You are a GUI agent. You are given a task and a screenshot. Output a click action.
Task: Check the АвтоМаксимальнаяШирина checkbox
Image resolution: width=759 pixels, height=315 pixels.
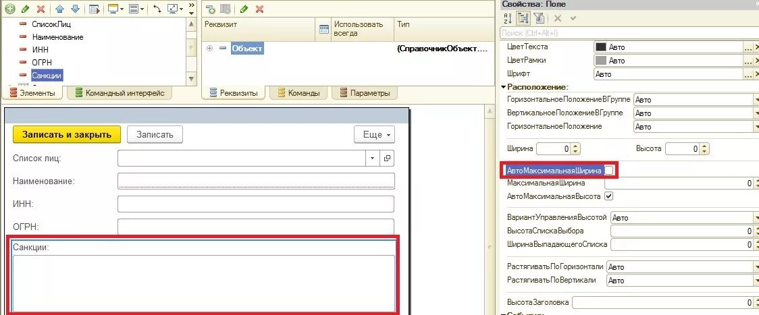609,171
